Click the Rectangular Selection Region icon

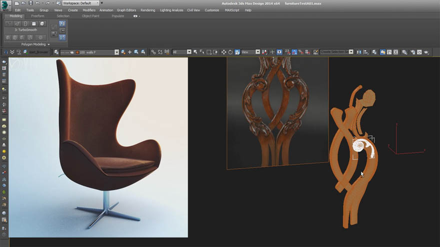click(209, 52)
